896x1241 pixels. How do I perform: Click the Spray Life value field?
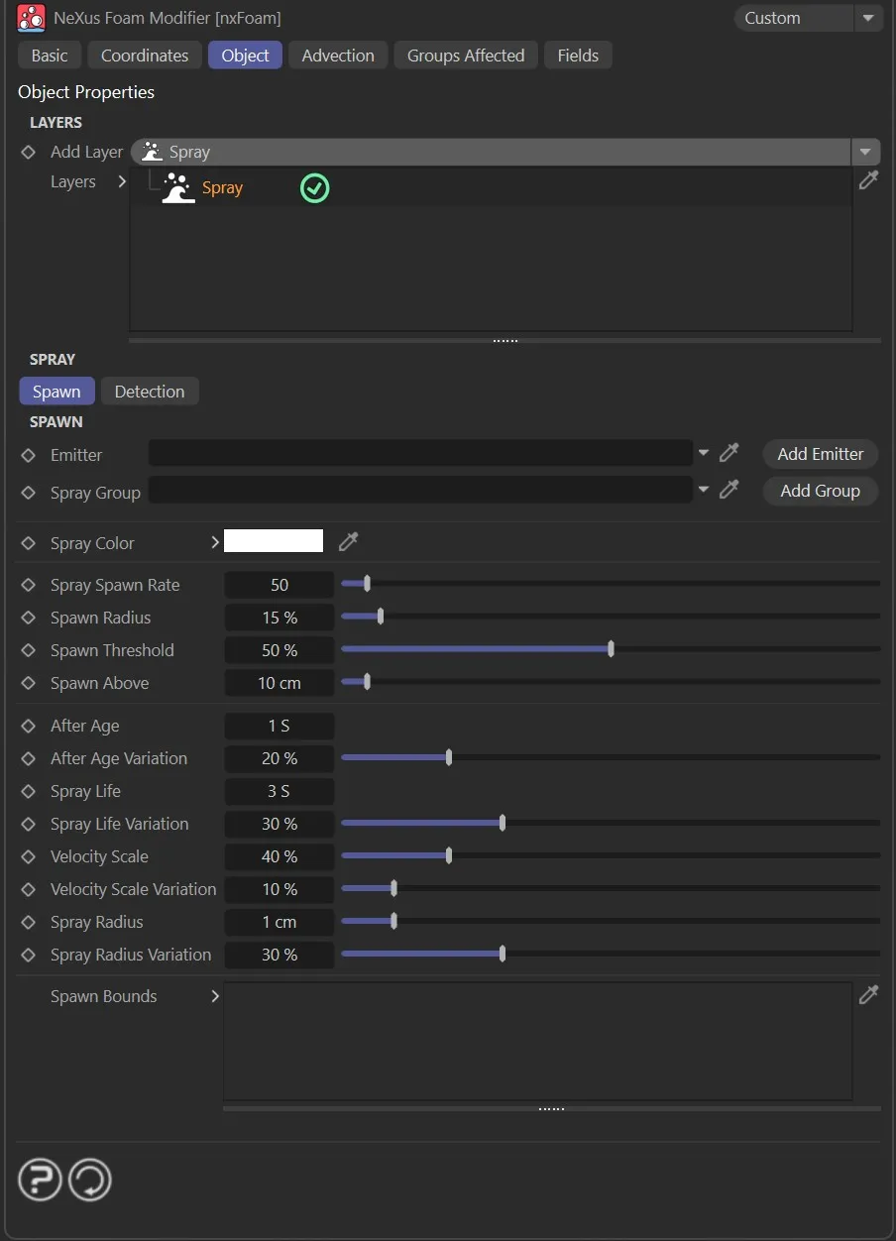coord(279,792)
